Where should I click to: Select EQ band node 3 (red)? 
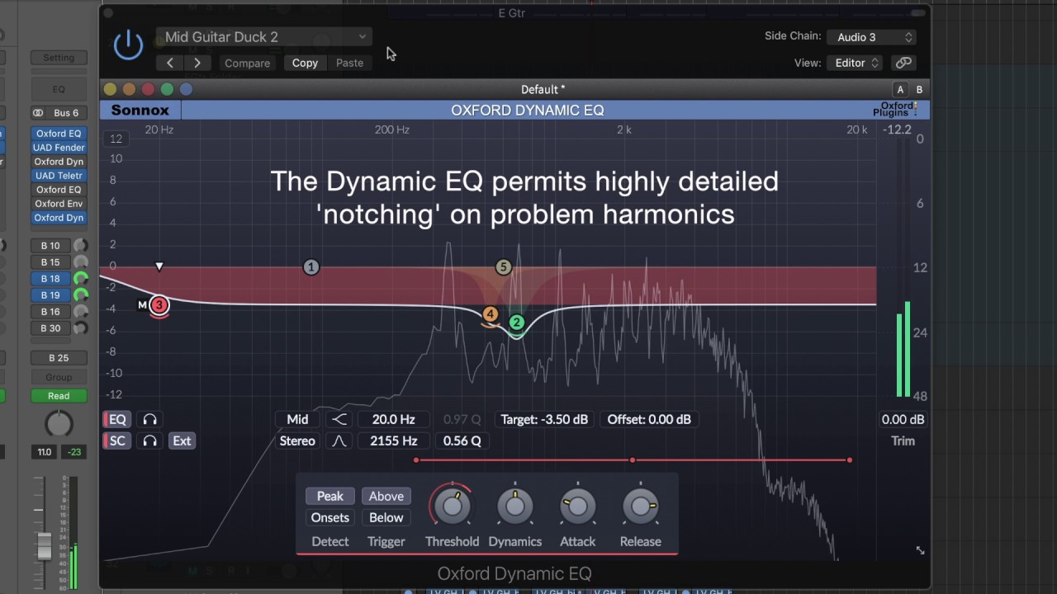(x=159, y=304)
